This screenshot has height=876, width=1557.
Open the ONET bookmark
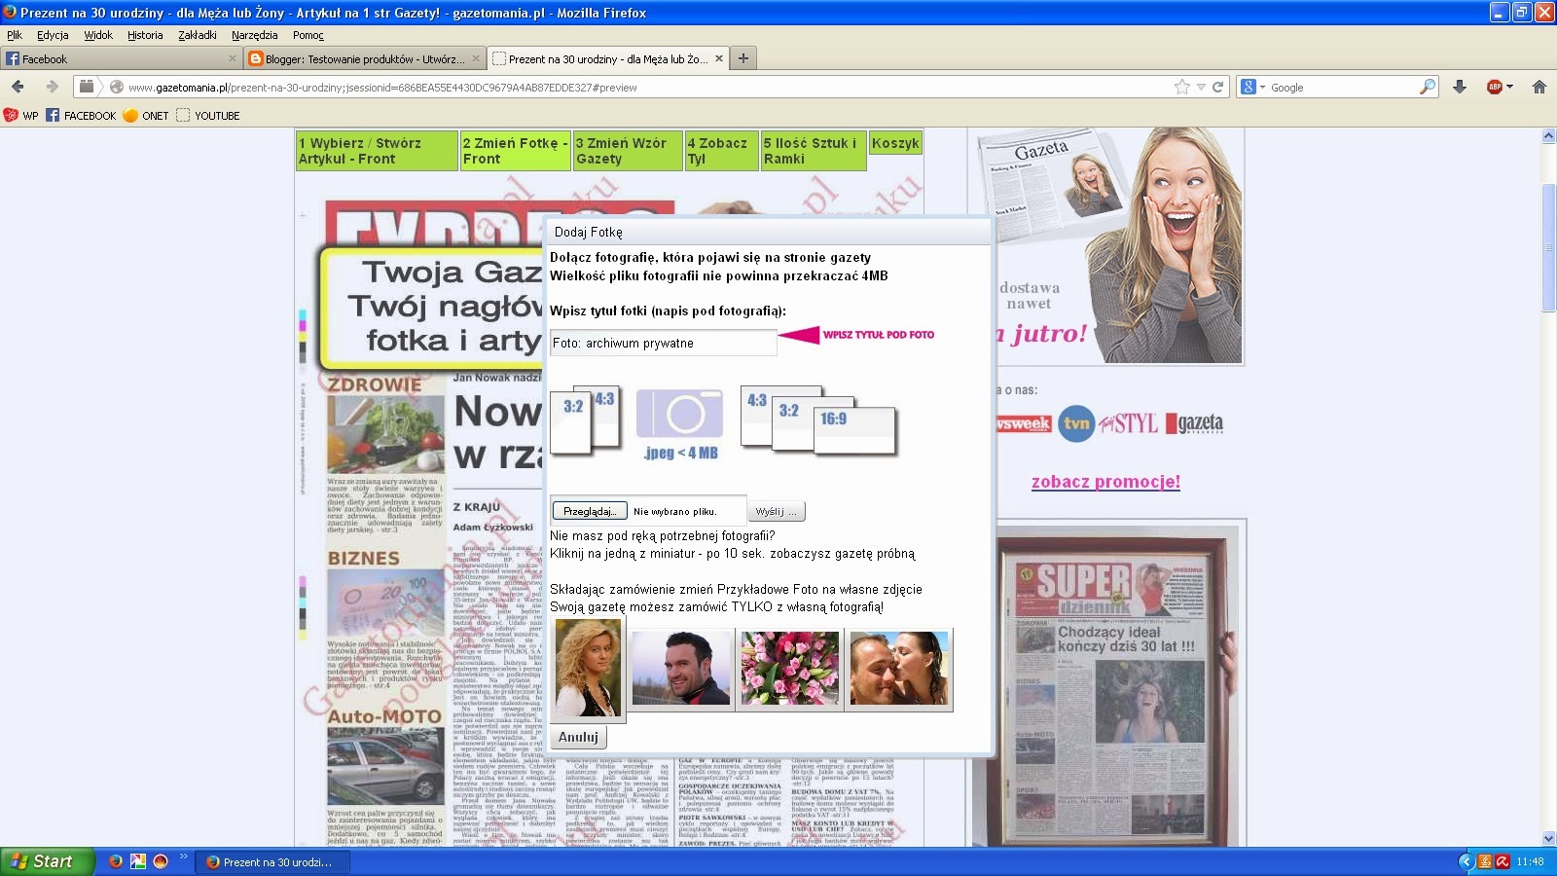click(x=146, y=115)
